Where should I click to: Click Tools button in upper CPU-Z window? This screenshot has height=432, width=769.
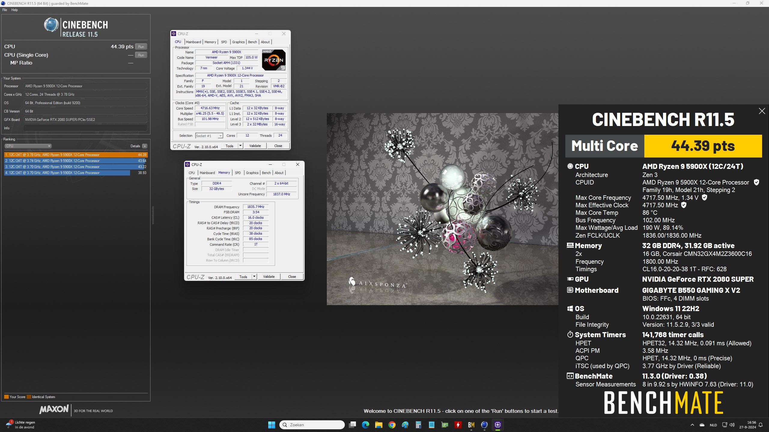(229, 146)
